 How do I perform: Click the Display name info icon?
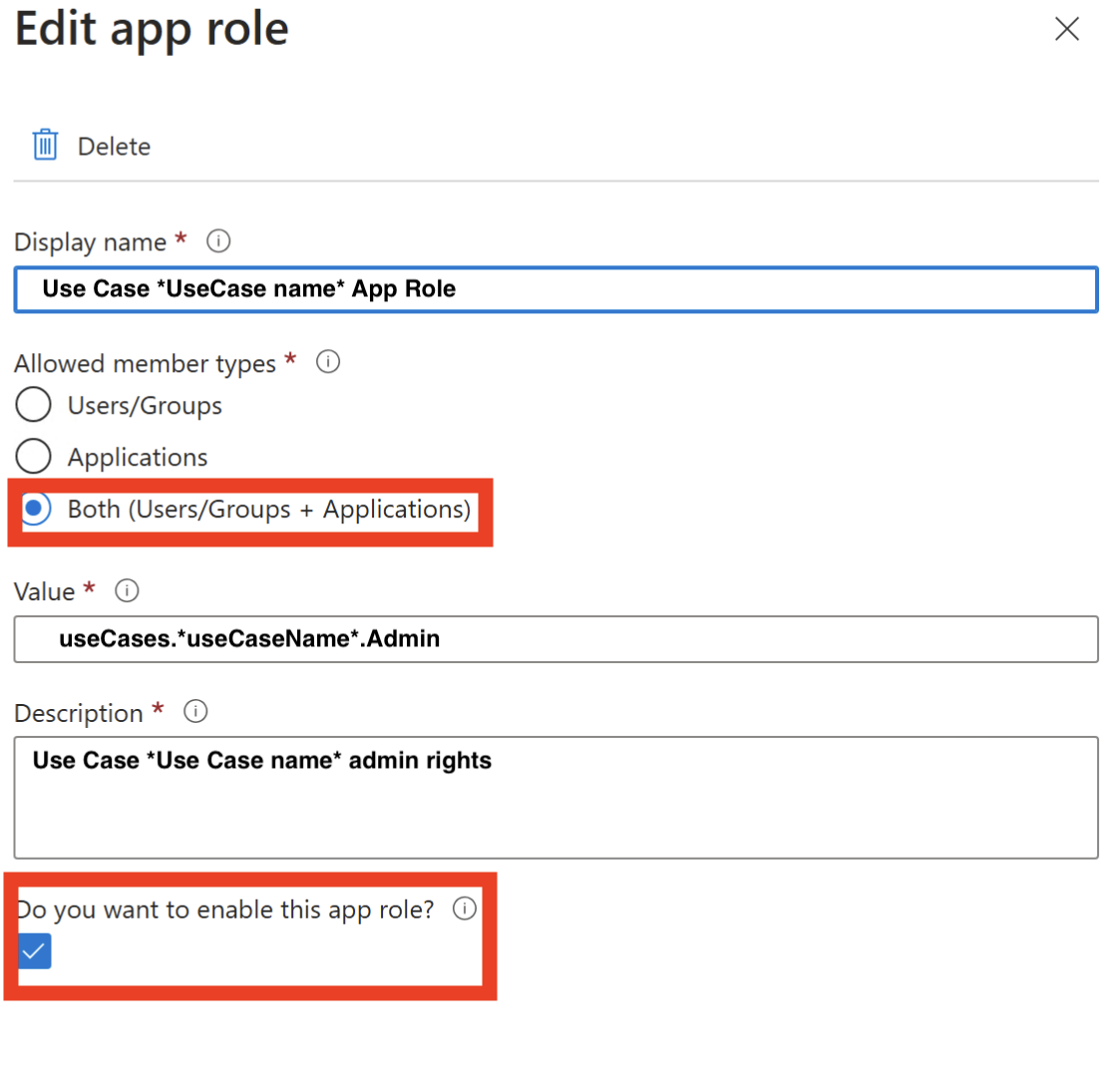click(217, 241)
